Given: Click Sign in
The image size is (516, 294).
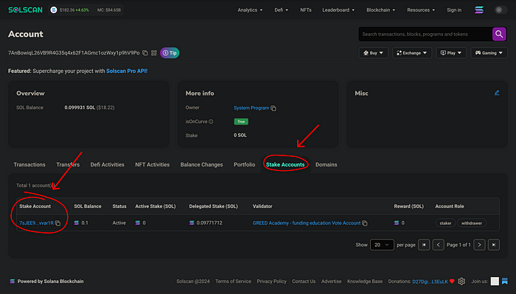Looking at the screenshot, I should 454,10.
